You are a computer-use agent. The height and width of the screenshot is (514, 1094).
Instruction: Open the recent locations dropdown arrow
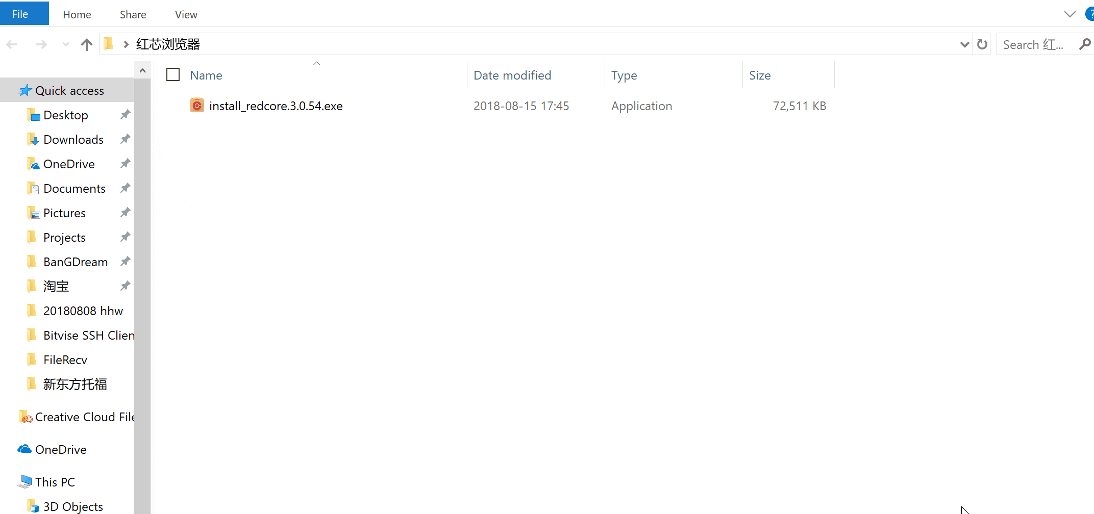click(65, 45)
